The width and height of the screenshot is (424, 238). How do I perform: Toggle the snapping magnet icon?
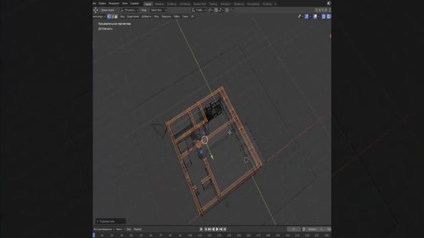pyautogui.click(x=216, y=10)
